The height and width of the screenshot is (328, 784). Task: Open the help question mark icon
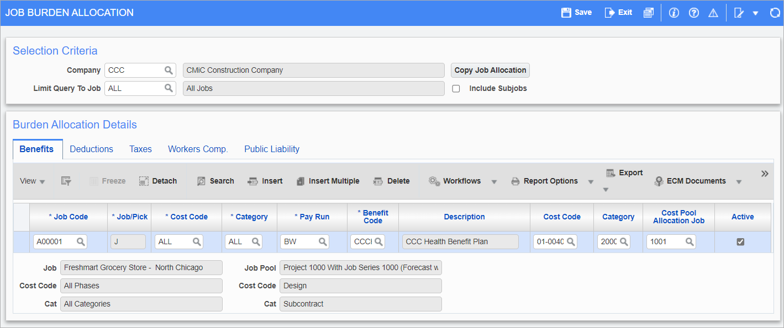click(694, 12)
